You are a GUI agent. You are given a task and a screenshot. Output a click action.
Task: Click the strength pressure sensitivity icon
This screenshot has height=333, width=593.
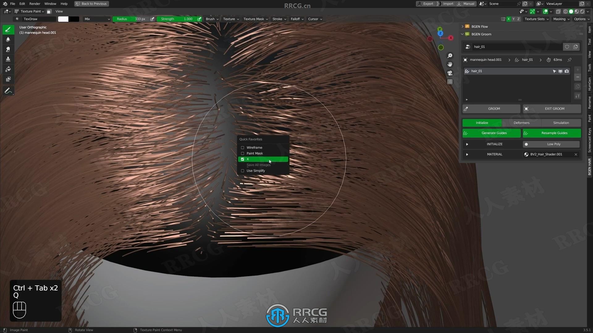click(200, 19)
